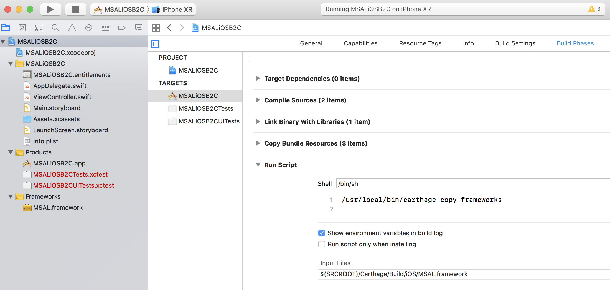Expand Target Dependencies section
The height and width of the screenshot is (290, 610).
(x=258, y=79)
